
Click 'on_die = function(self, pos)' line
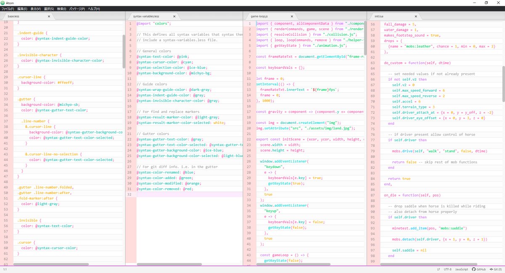pyautogui.click(x=412, y=195)
